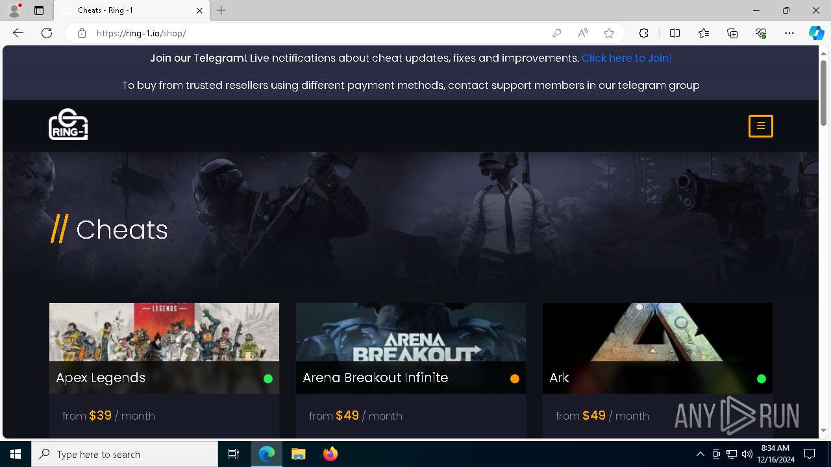Click the Apex Legends title
Screen dimensions: 831x467
tap(101, 377)
